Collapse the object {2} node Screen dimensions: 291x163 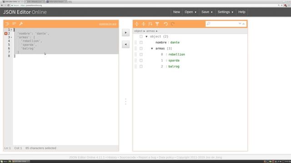click(146, 37)
